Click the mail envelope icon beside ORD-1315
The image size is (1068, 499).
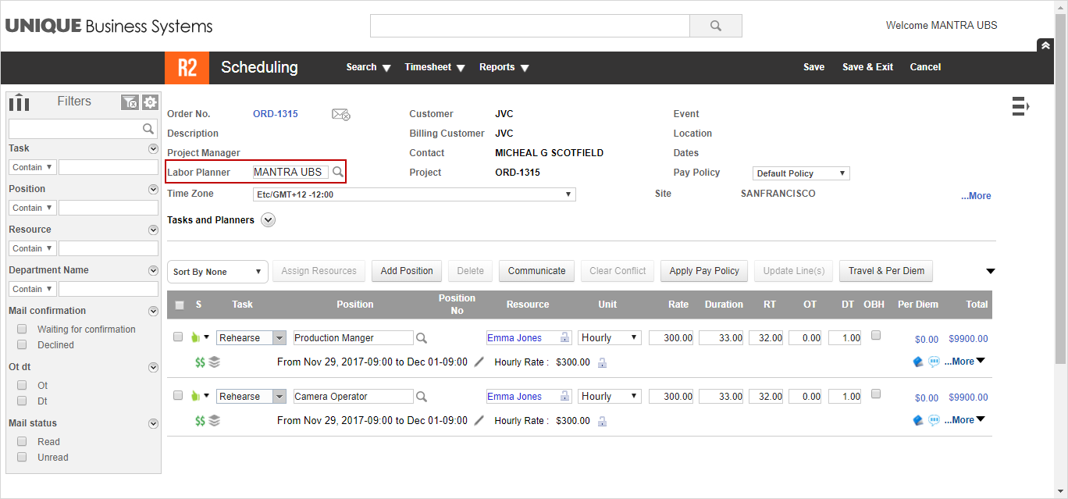(340, 114)
